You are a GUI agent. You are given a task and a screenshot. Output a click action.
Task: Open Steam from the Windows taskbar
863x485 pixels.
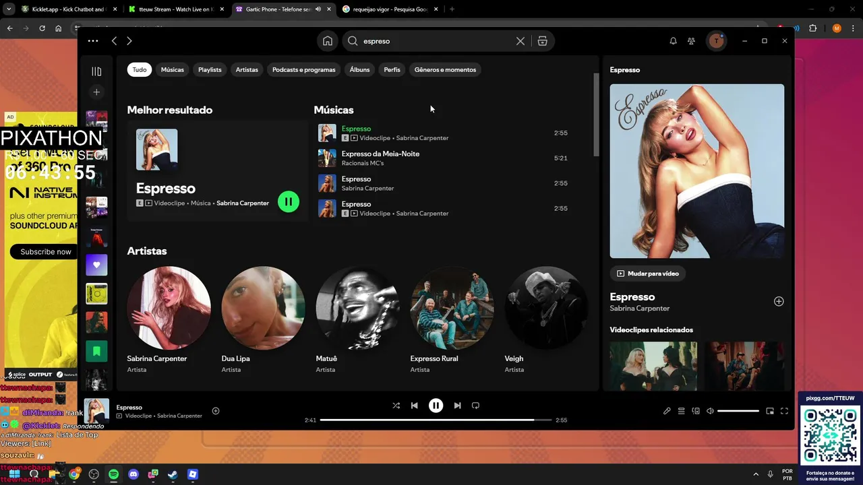173,474
